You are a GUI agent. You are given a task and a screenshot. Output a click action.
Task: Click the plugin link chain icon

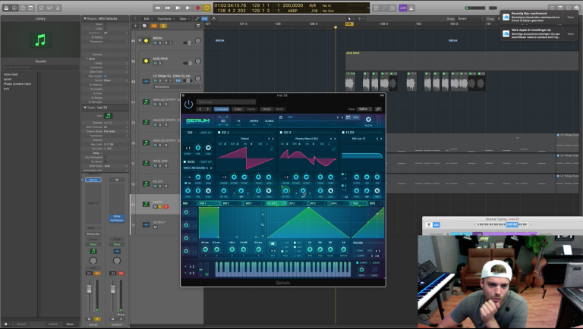(379, 109)
